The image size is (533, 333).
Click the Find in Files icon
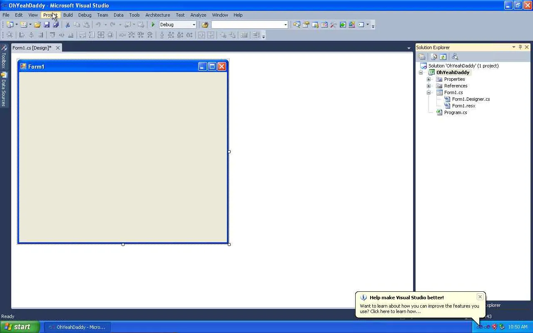tap(205, 25)
